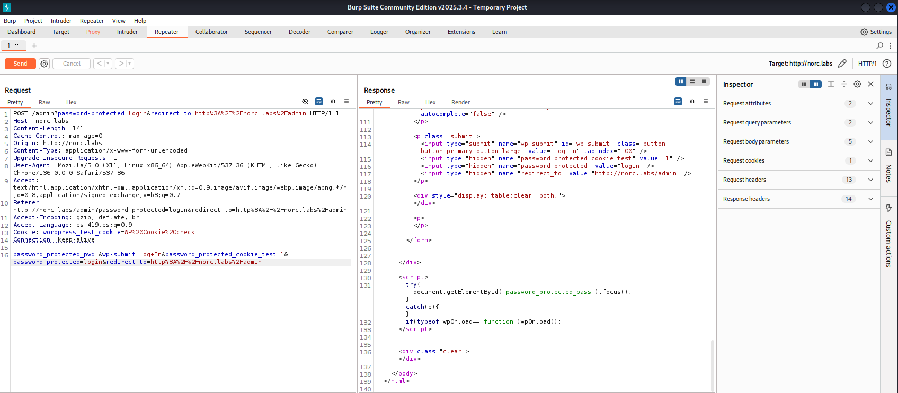Open the Repeater help question mark icon
The image size is (898, 393).
point(887,64)
